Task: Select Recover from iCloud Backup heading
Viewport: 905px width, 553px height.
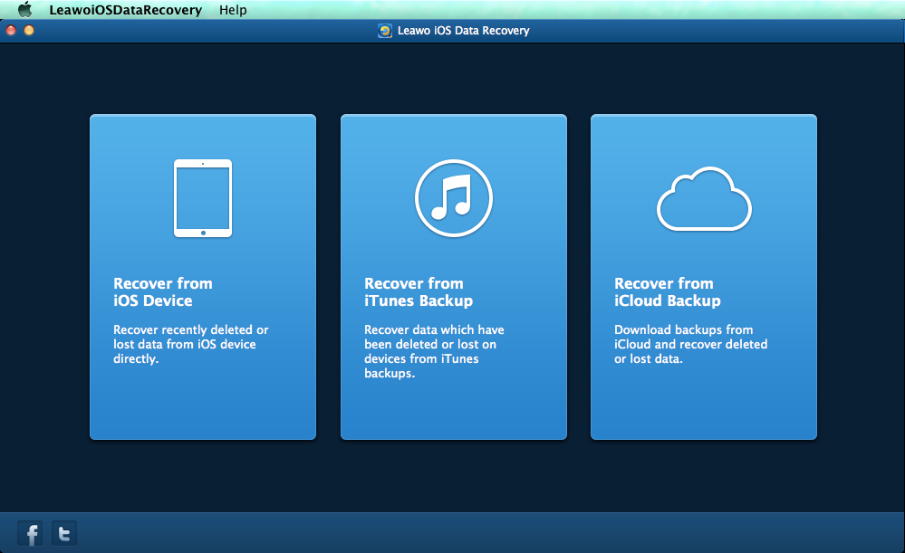Action: coord(668,291)
